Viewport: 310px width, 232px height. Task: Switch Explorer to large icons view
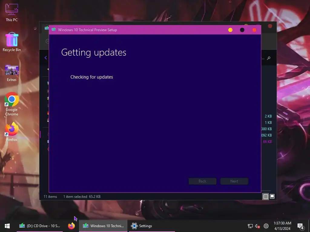pos(272,196)
